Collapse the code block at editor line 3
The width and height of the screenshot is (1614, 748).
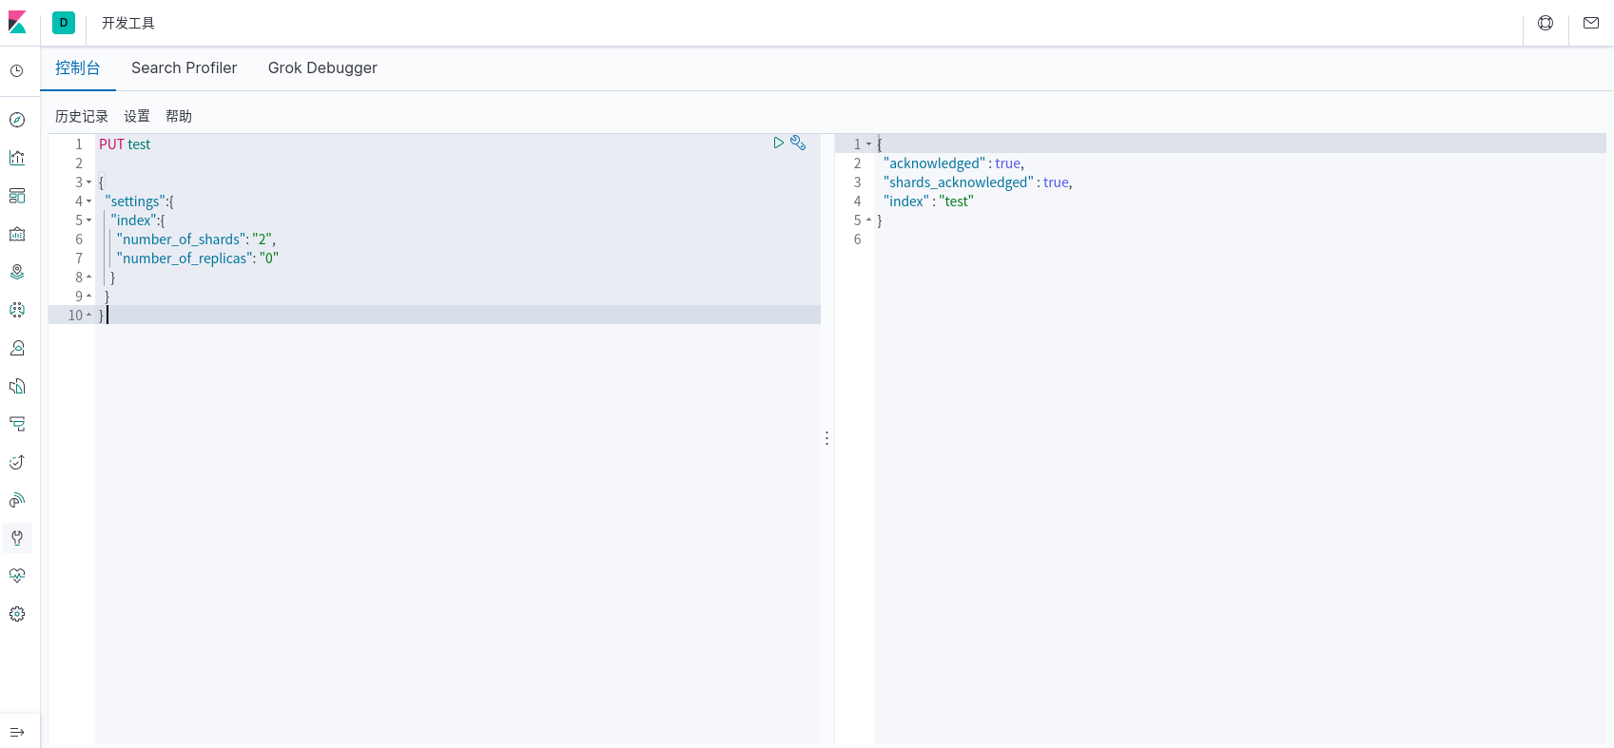coord(89,182)
